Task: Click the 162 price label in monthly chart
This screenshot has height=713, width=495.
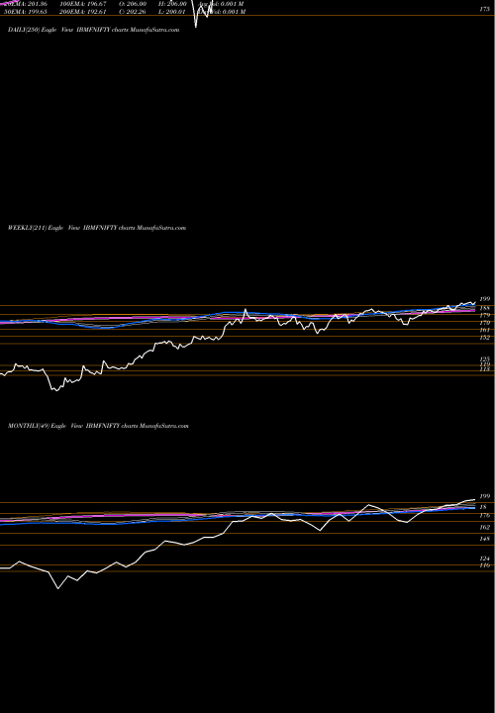Action: [484, 528]
